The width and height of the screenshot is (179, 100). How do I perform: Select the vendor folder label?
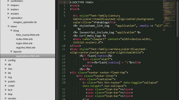(x=12, y=98)
